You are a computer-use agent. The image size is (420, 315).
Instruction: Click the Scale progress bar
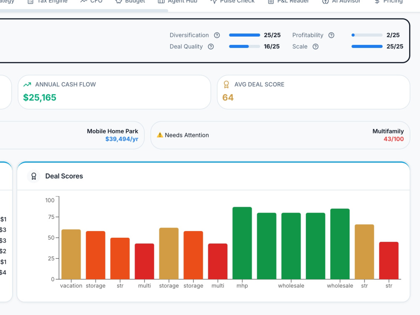pyautogui.click(x=367, y=47)
